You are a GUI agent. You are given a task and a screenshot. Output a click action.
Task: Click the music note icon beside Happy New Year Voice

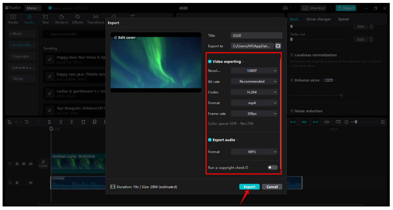coord(50,59)
